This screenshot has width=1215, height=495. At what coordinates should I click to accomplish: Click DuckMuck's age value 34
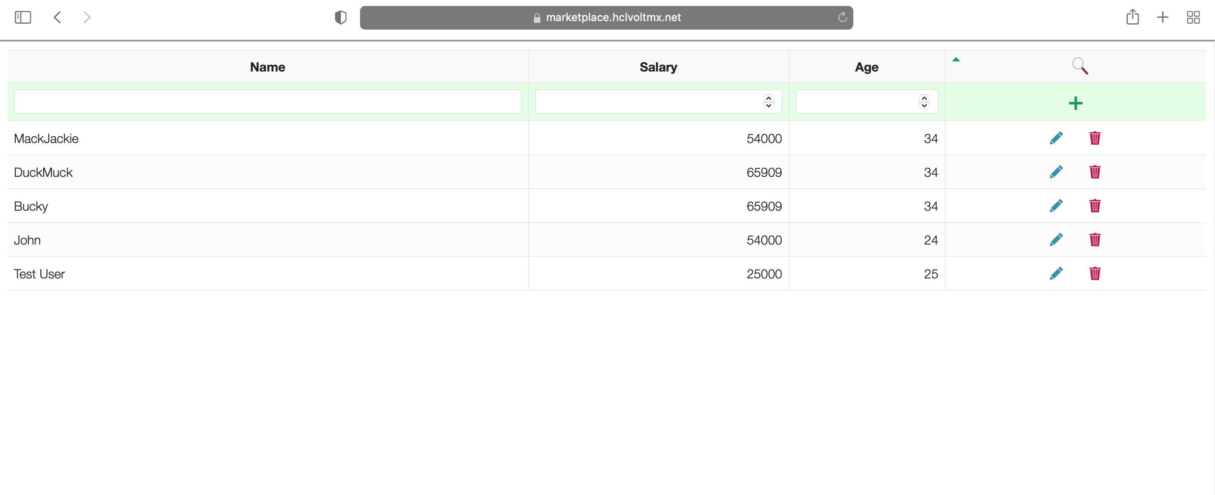pyautogui.click(x=931, y=173)
